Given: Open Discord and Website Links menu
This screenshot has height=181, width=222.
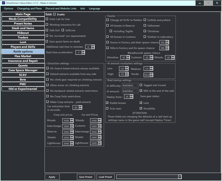Looking at the screenshot, I should pyautogui.click(x=61, y=8).
